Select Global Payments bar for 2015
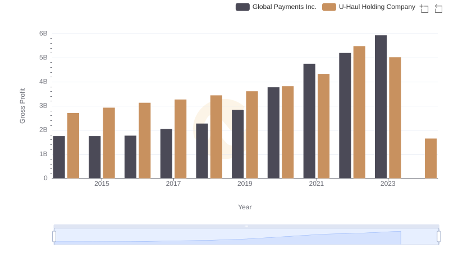This screenshot has width=449, height=258. click(95, 157)
